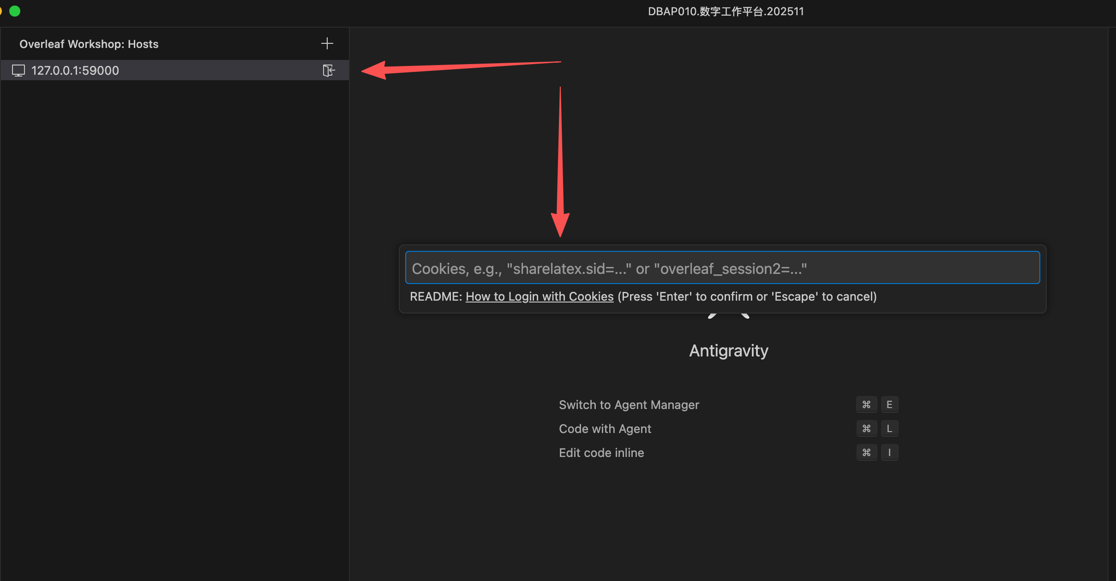The height and width of the screenshot is (581, 1116).
Task: Click the green maximize window button
Action: [x=15, y=11]
